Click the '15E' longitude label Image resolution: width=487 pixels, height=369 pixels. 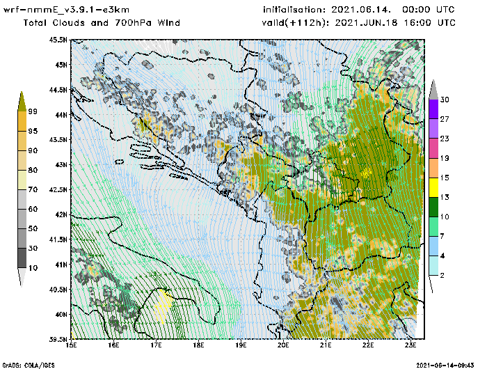point(72,345)
